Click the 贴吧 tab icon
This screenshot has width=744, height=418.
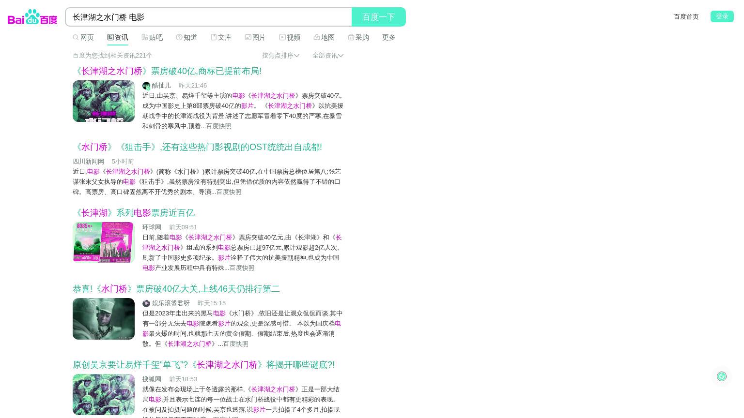point(145,37)
